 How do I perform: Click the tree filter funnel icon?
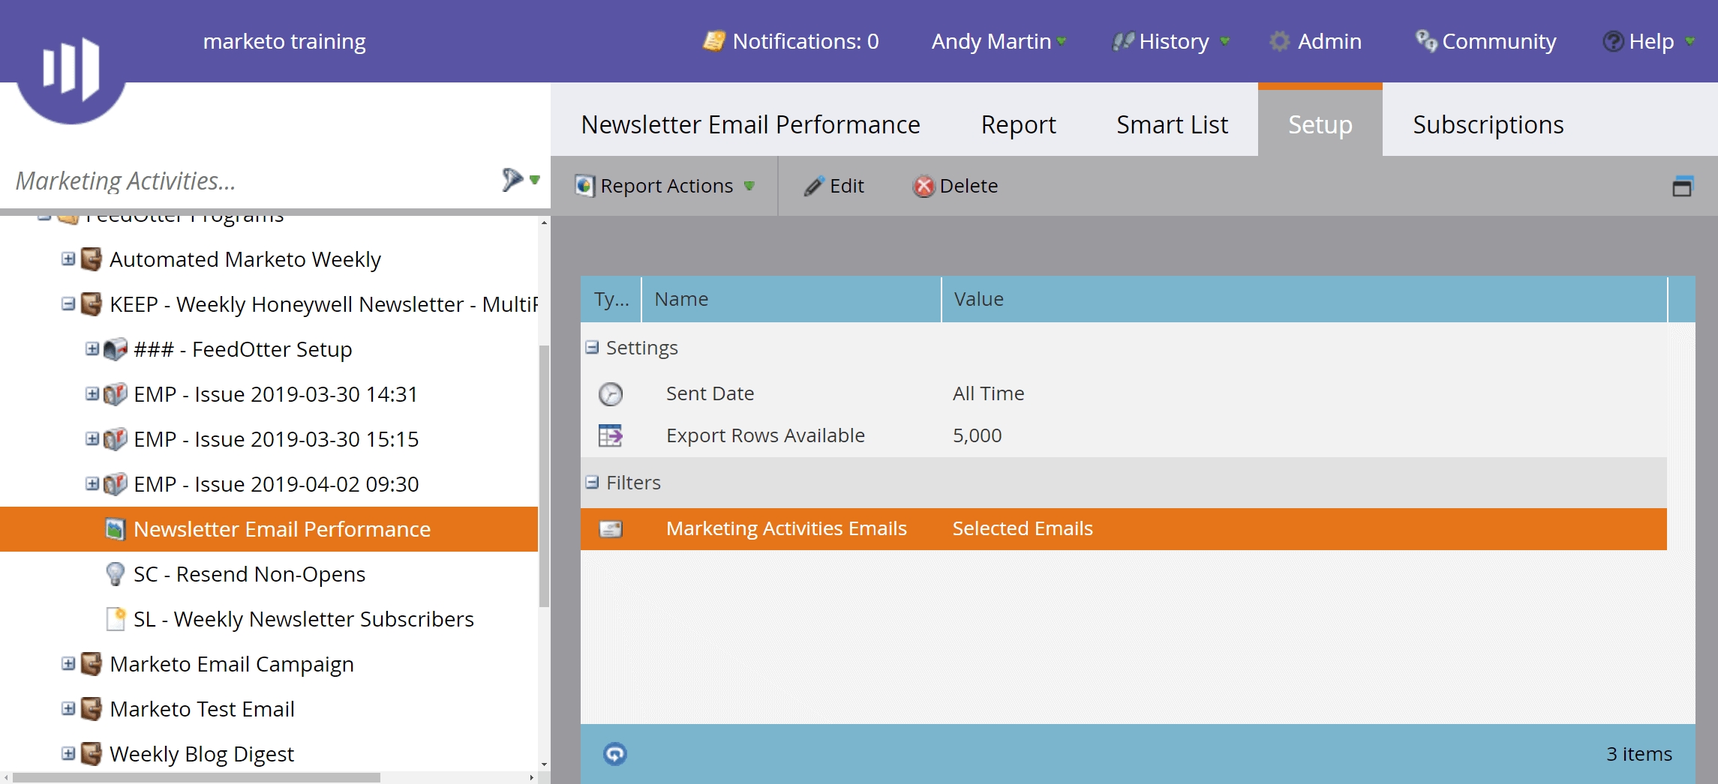(x=512, y=180)
